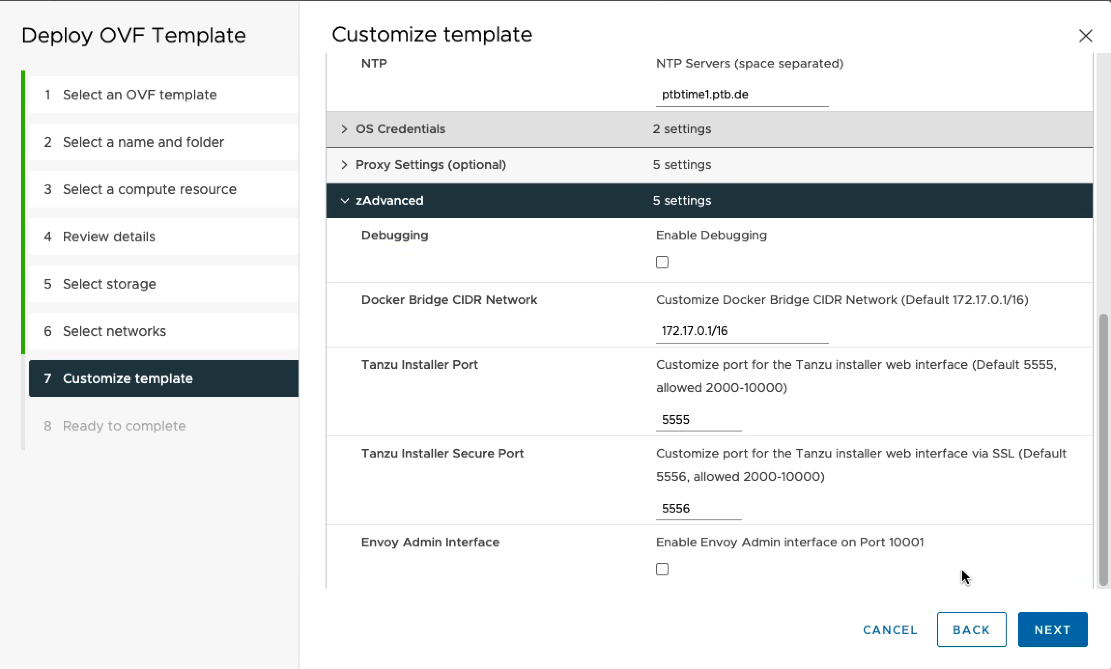Enable the Debugging checkbox
The width and height of the screenshot is (1111, 669).
click(662, 262)
